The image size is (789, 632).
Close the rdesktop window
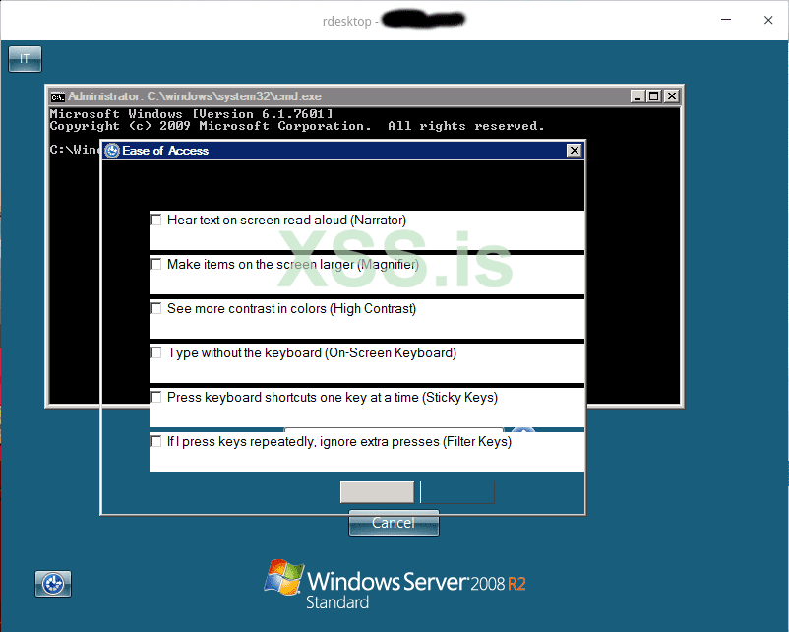pyautogui.click(x=768, y=20)
